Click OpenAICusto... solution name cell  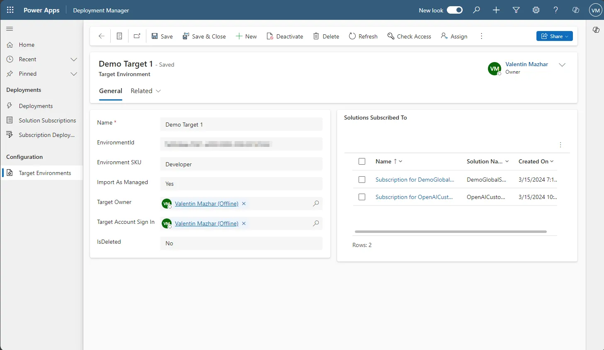486,197
